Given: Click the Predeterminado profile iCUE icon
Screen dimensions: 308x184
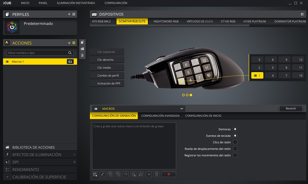Looking at the screenshot, I should pos(11,27).
